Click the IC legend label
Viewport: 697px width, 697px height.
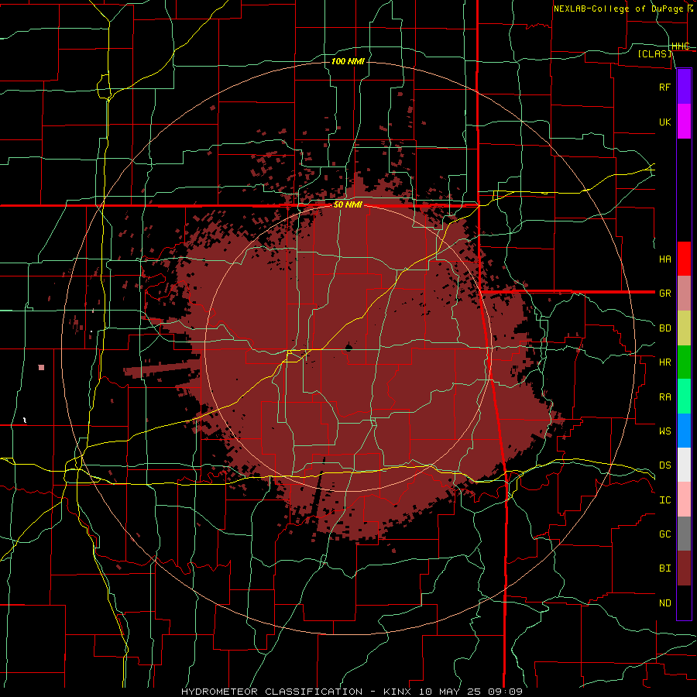tap(664, 500)
